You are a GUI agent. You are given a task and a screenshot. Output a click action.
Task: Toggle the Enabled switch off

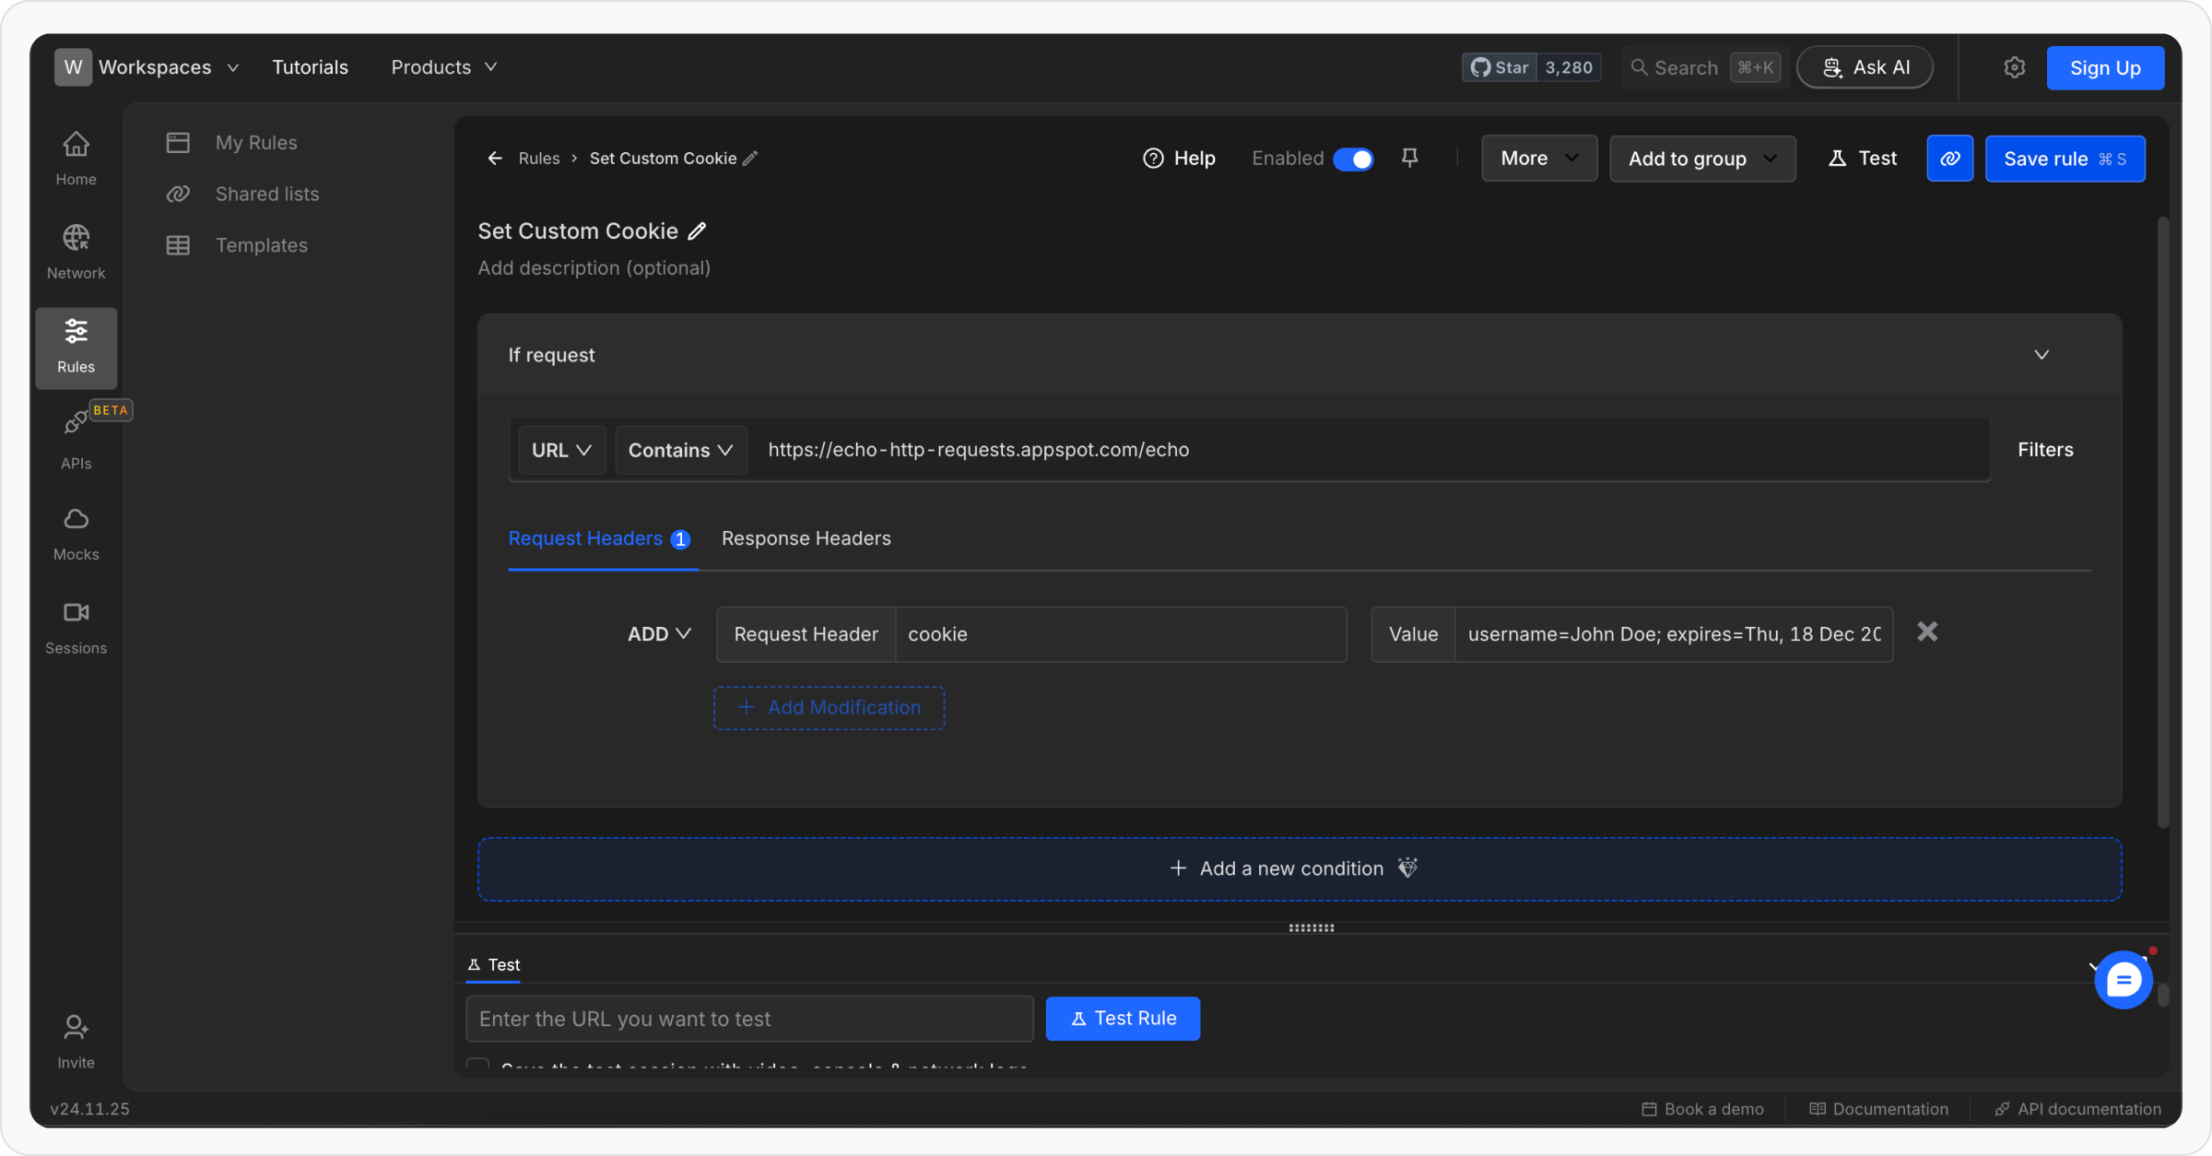click(1352, 159)
